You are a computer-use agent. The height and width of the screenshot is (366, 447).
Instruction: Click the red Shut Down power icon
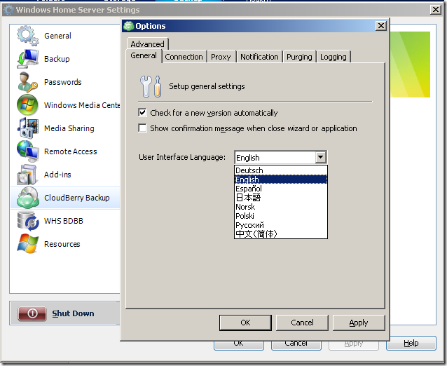[32, 313]
